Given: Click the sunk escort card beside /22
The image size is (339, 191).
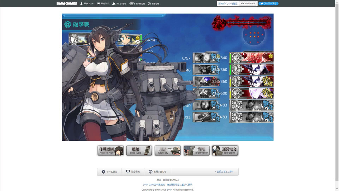Looking at the screenshot, I should [x=207, y=117].
